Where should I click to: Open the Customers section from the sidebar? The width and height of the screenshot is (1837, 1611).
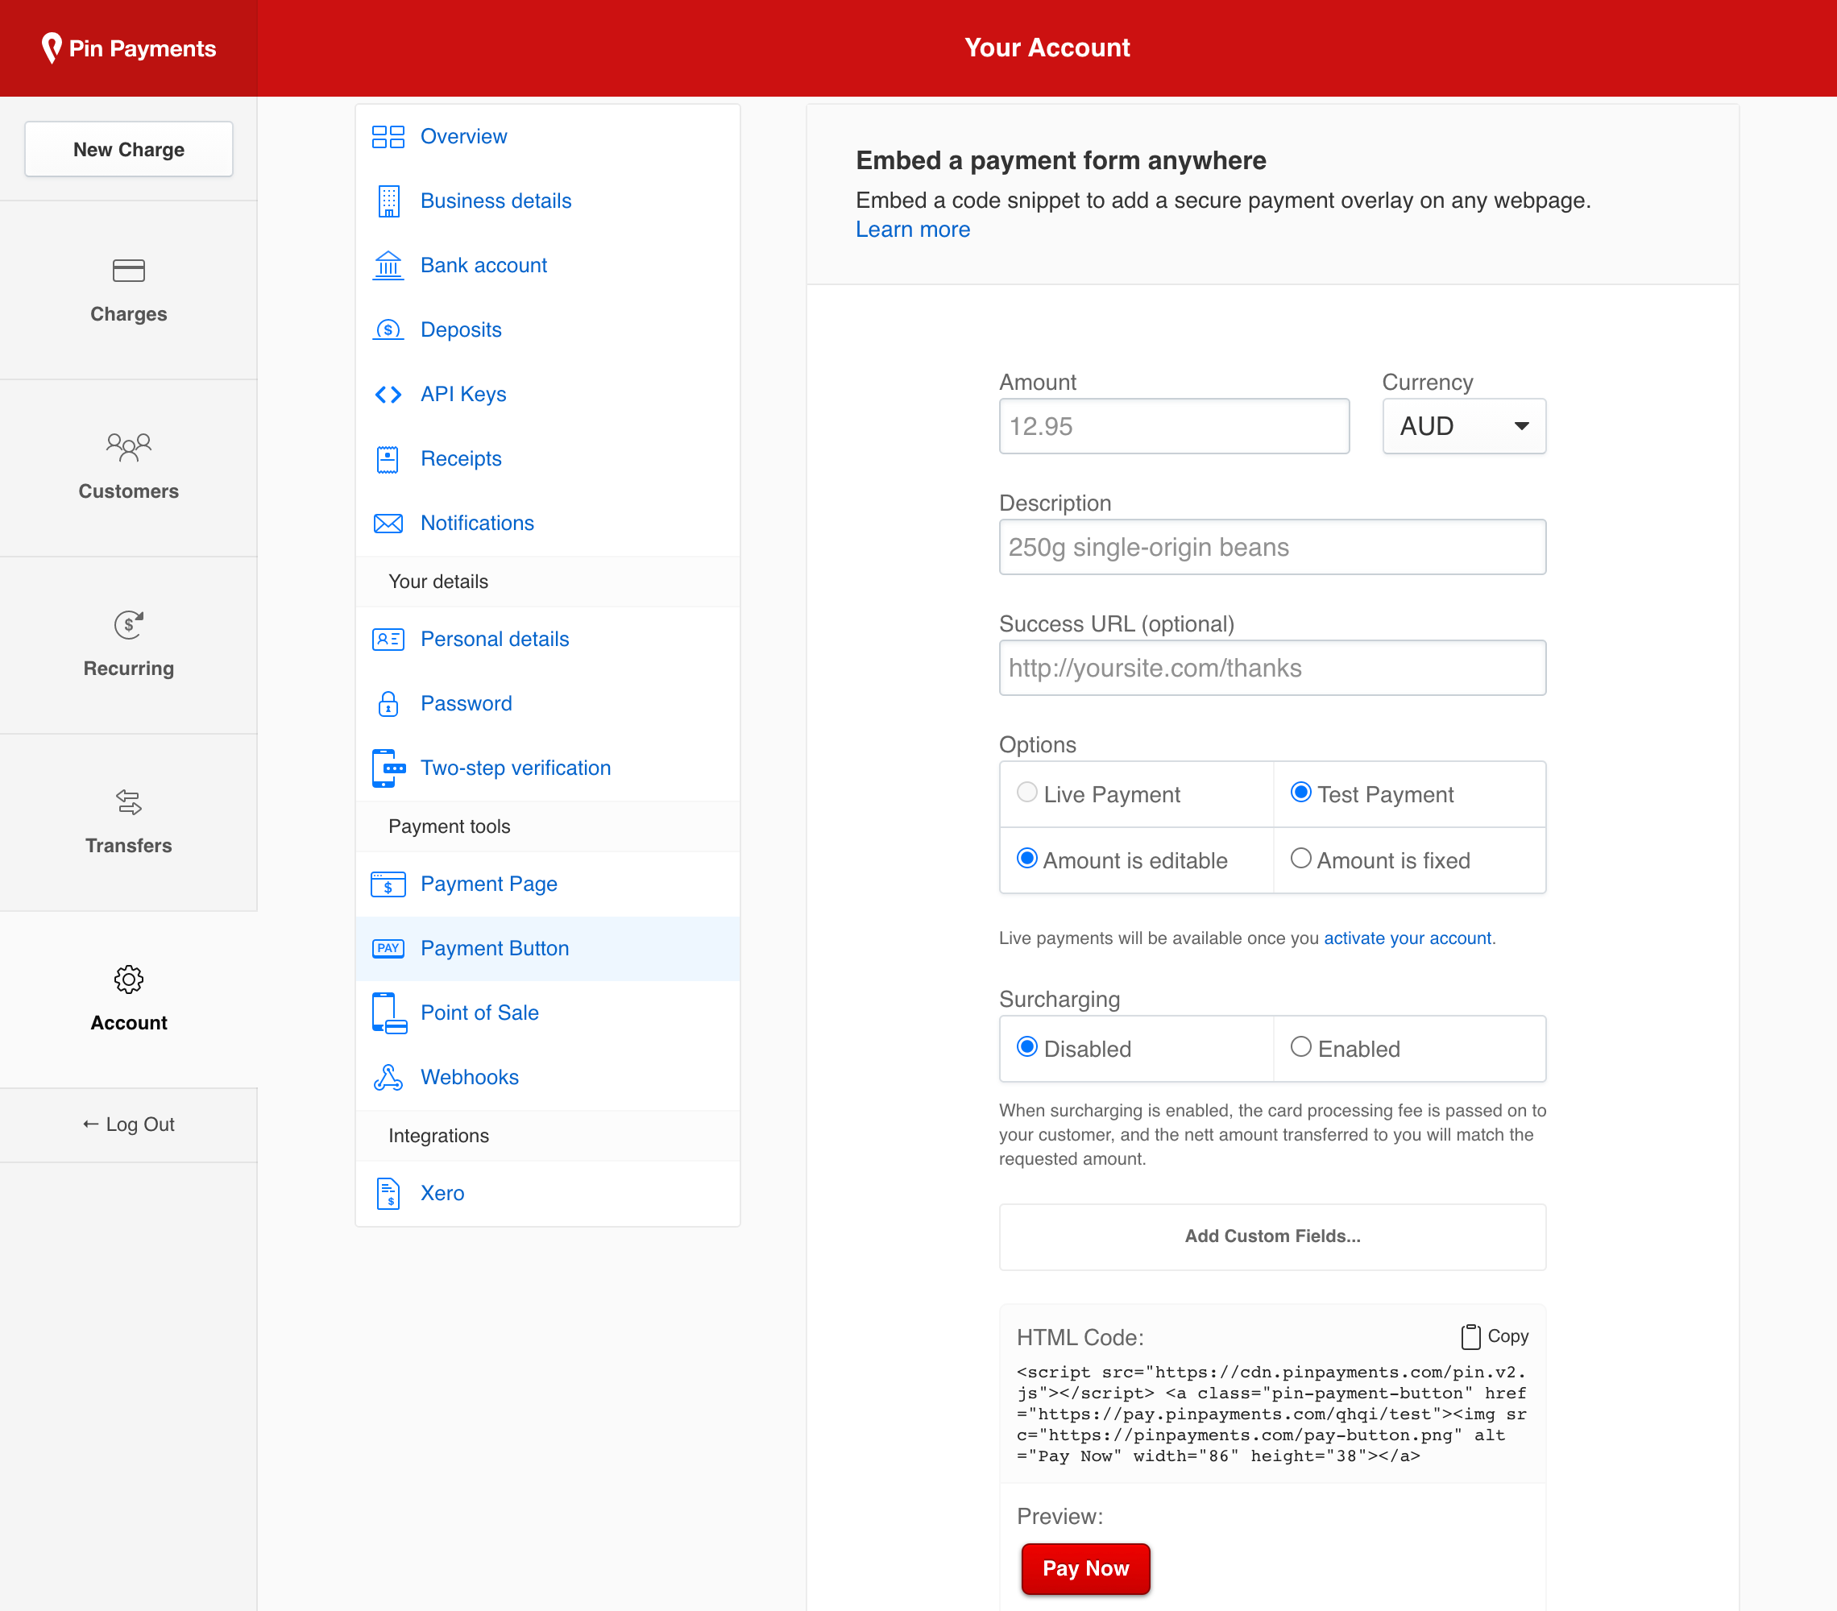tap(129, 446)
